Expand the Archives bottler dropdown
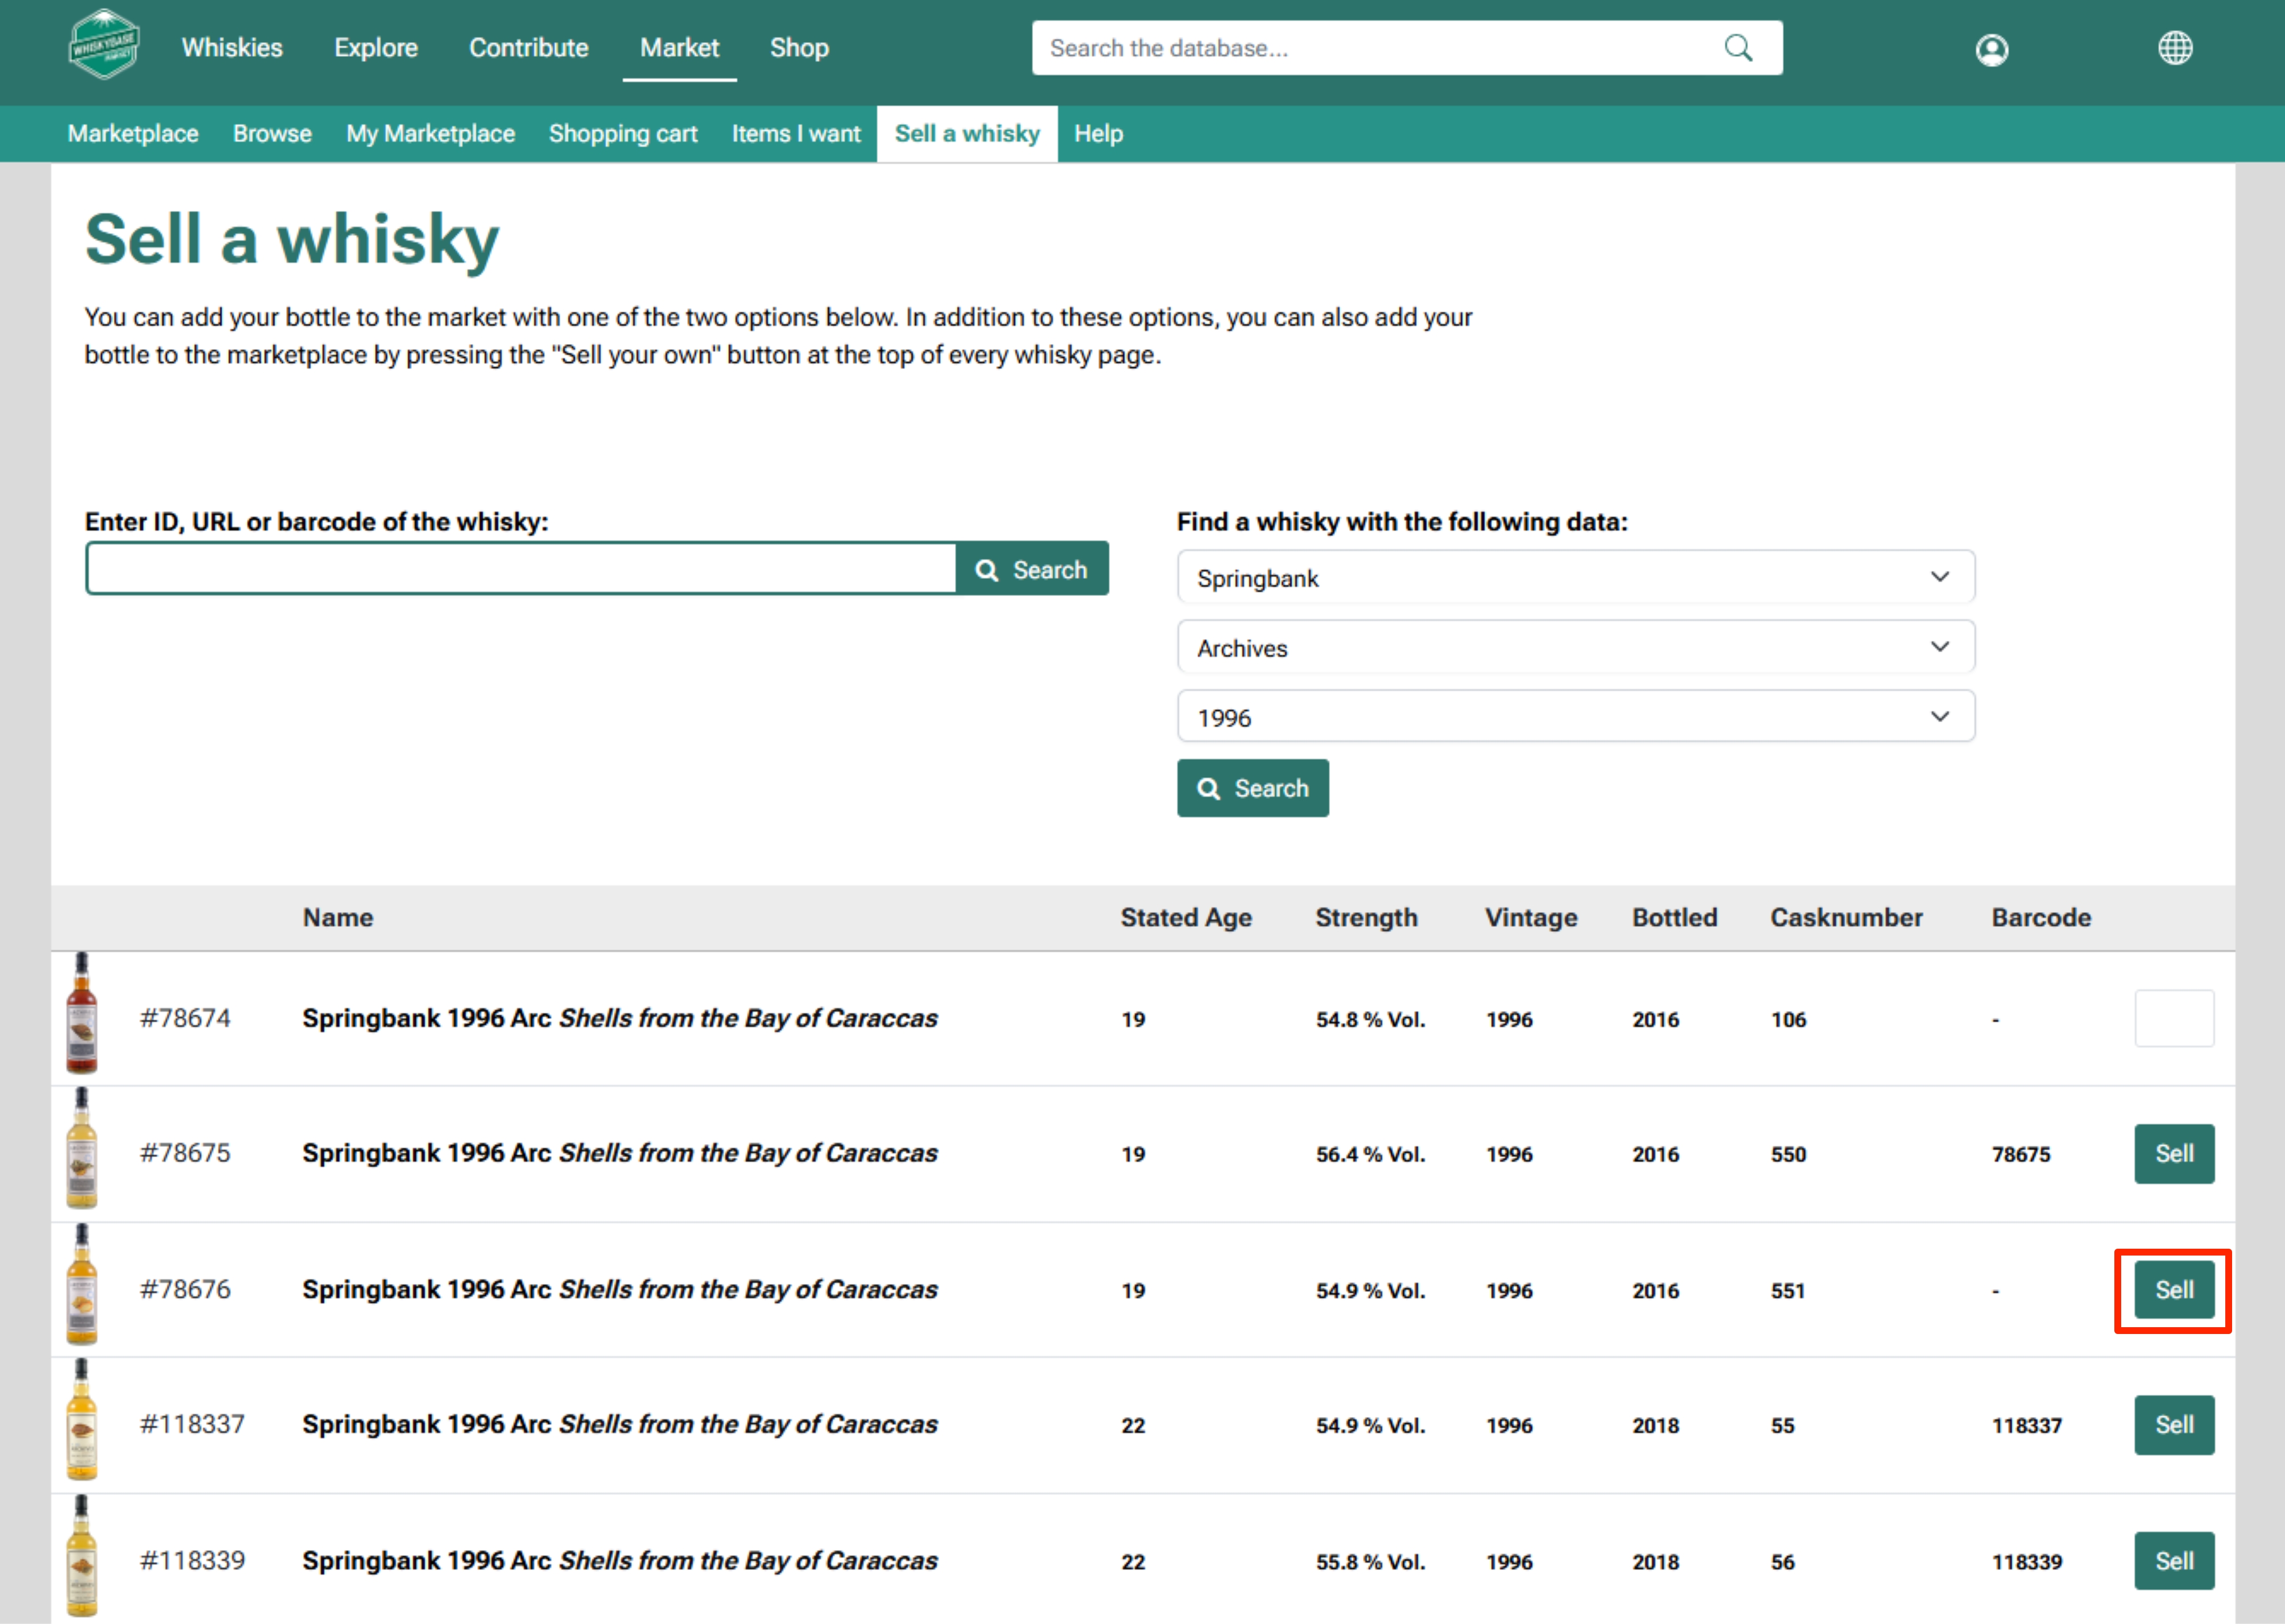 (x=1575, y=648)
